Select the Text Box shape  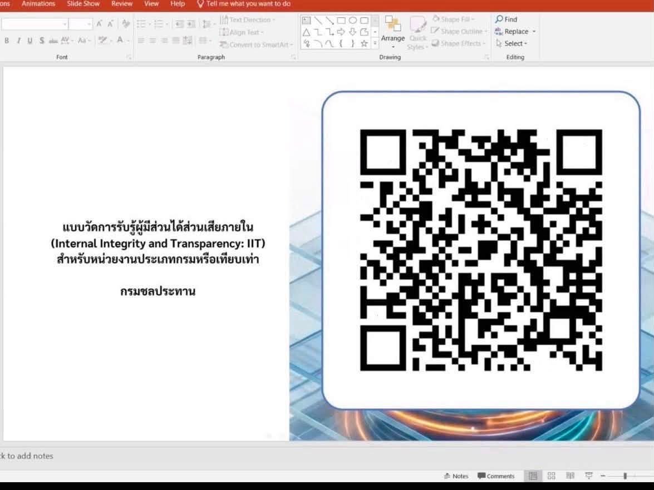[306, 20]
